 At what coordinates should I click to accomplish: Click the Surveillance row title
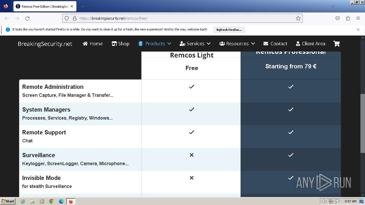click(x=38, y=155)
